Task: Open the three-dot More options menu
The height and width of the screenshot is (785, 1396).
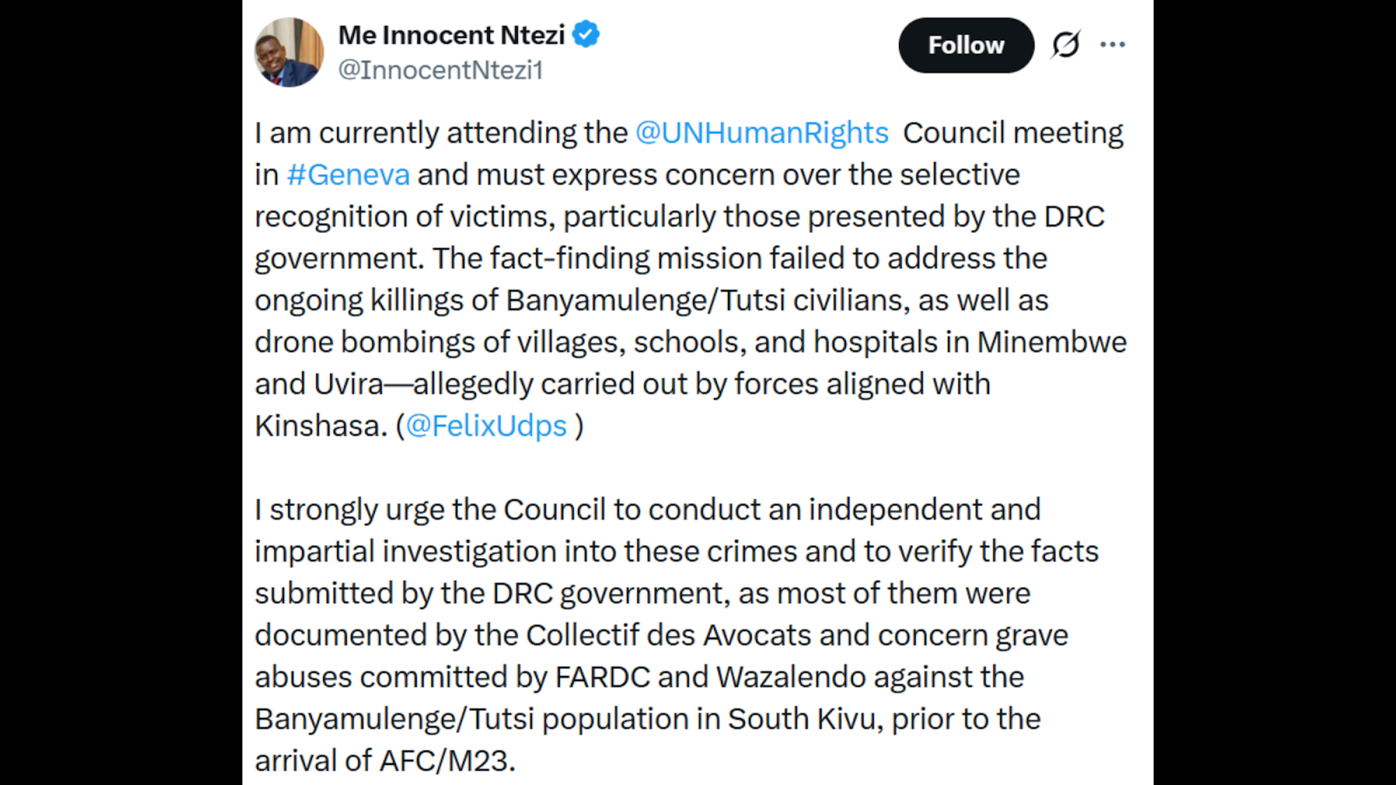Action: (x=1112, y=45)
